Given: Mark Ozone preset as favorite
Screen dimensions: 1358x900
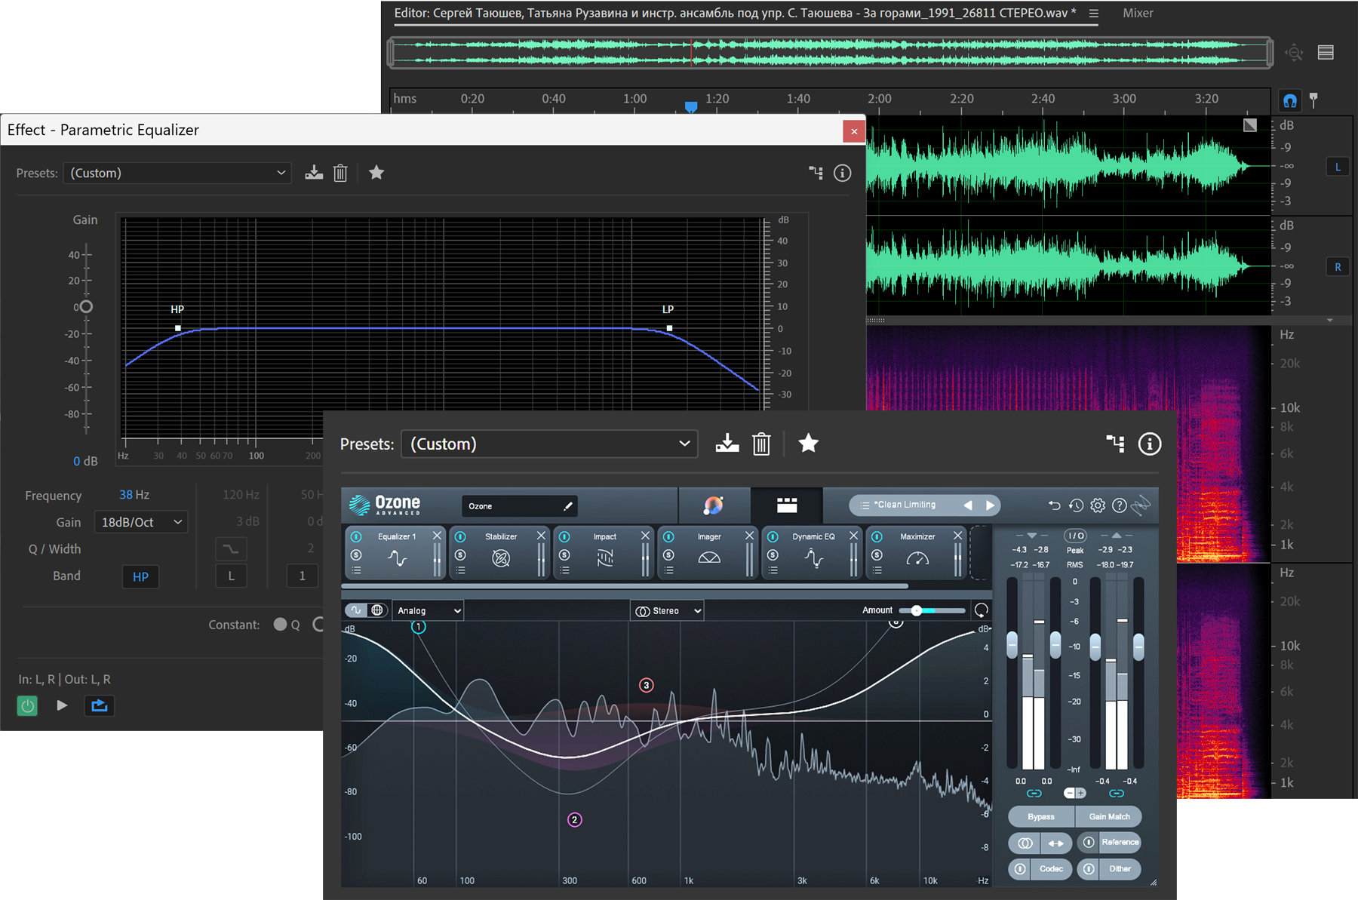Looking at the screenshot, I should (808, 444).
